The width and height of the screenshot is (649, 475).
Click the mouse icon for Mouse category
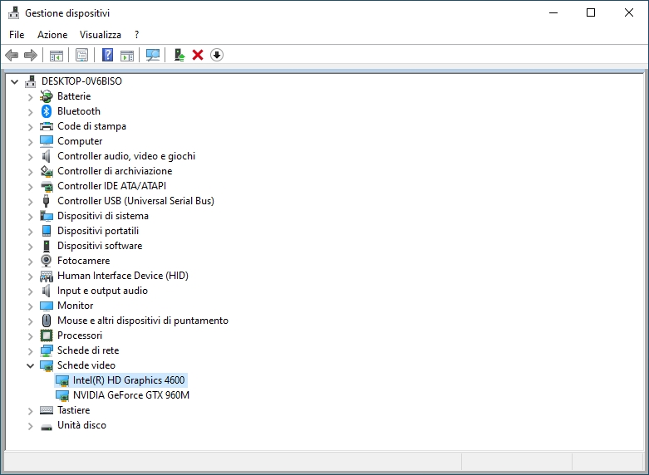click(47, 321)
